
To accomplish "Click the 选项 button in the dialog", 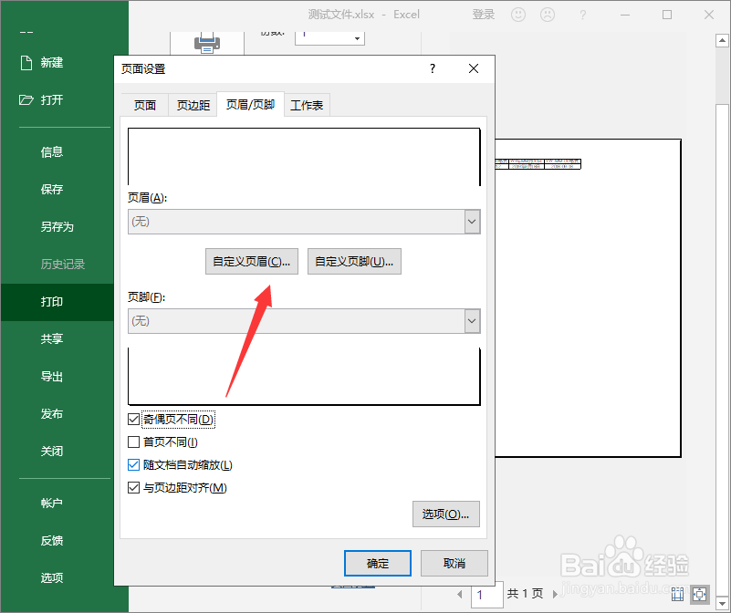I will point(445,514).
